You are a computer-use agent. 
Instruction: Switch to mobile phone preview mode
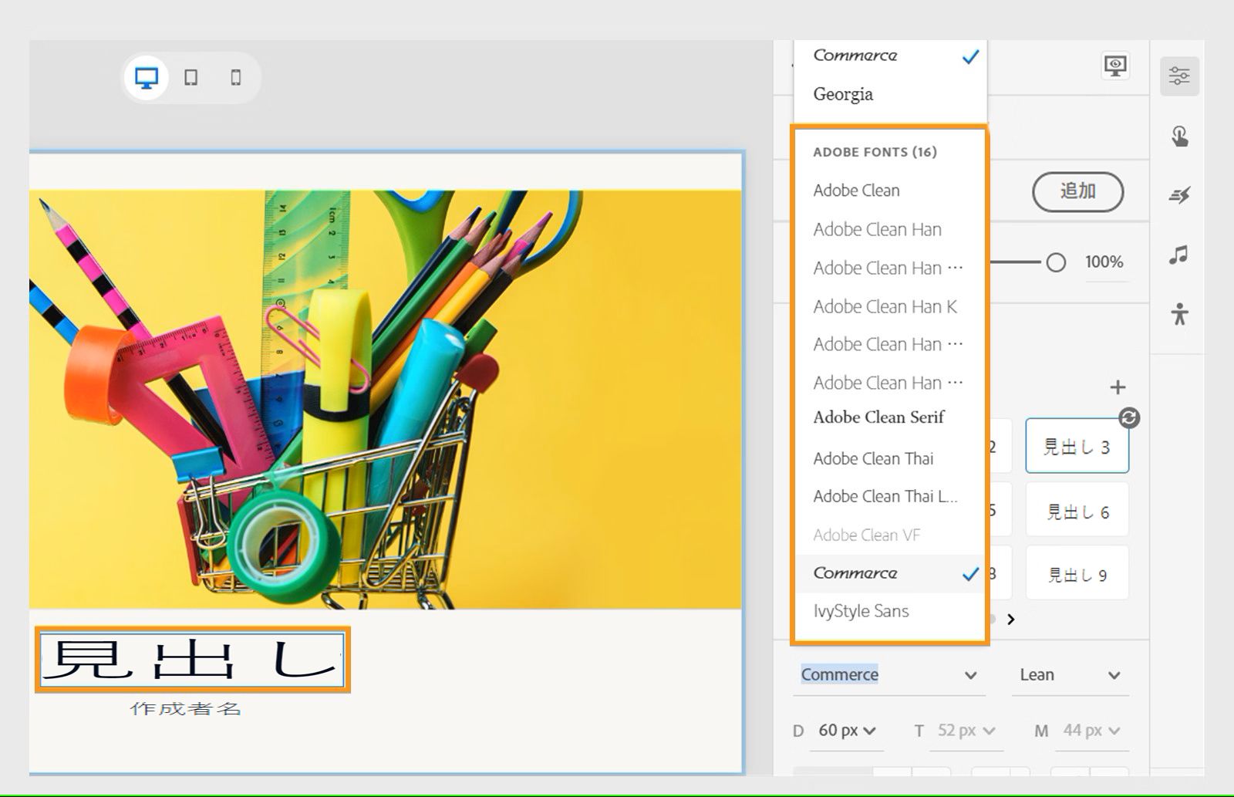click(x=236, y=78)
